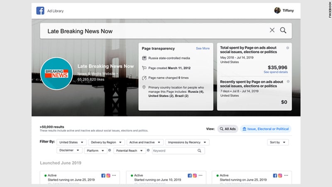The height and width of the screenshot is (187, 332).
Task: Open the Sort by dropdown
Action: click(x=278, y=143)
